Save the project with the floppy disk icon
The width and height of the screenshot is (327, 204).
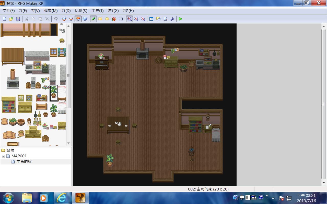click(18, 19)
